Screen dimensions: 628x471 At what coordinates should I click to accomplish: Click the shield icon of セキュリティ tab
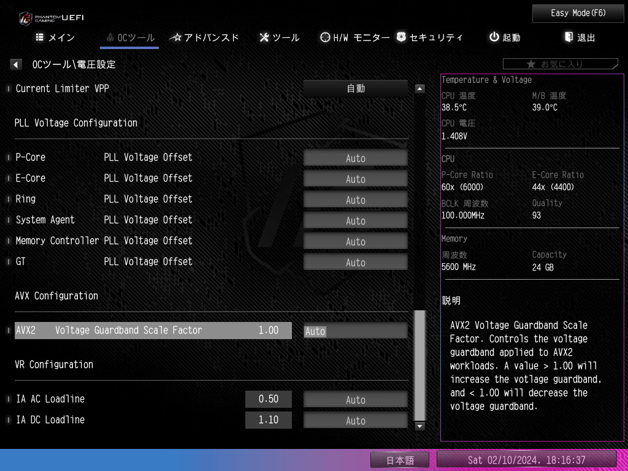401,37
